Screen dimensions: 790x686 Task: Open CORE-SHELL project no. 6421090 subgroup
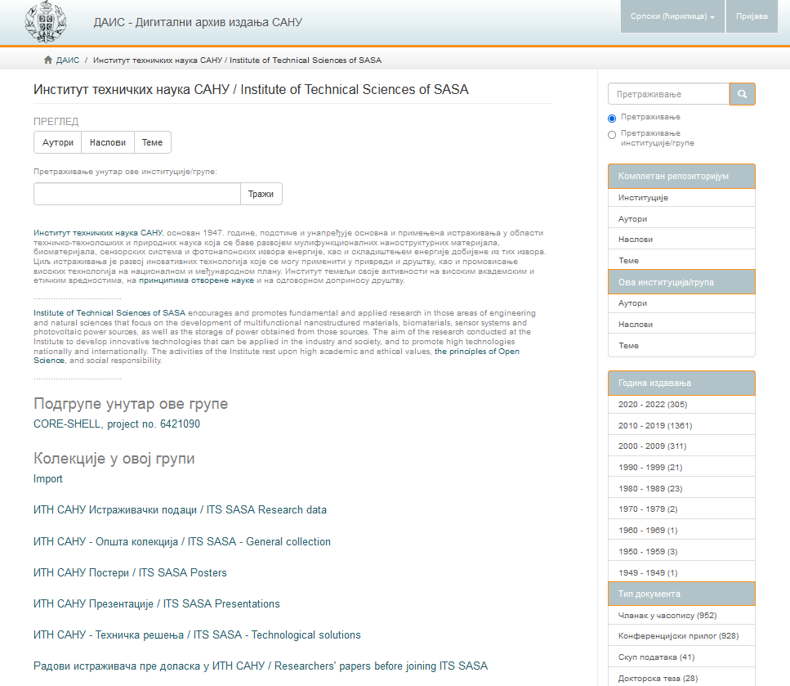click(x=116, y=424)
